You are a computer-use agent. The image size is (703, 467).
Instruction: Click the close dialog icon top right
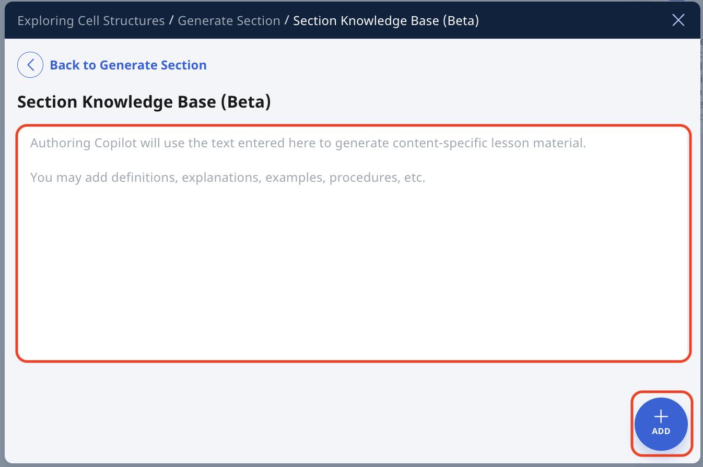point(678,20)
